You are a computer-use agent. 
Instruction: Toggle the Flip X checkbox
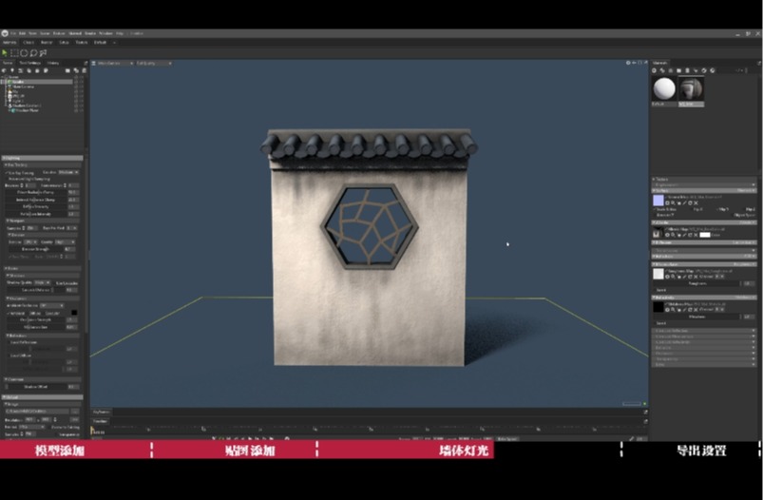[x=692, y=209]
